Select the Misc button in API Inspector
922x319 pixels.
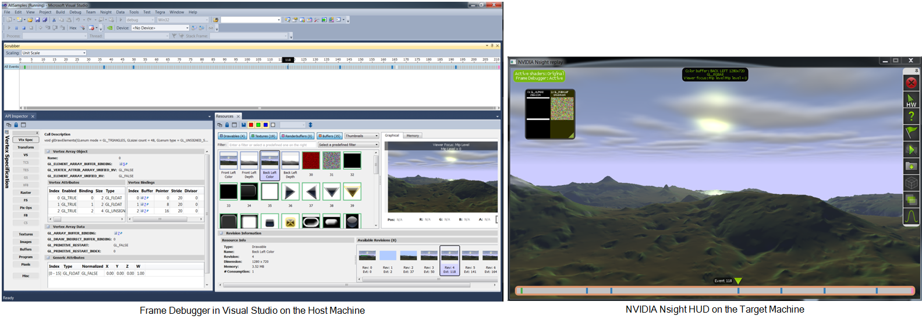tap(26, 276)
